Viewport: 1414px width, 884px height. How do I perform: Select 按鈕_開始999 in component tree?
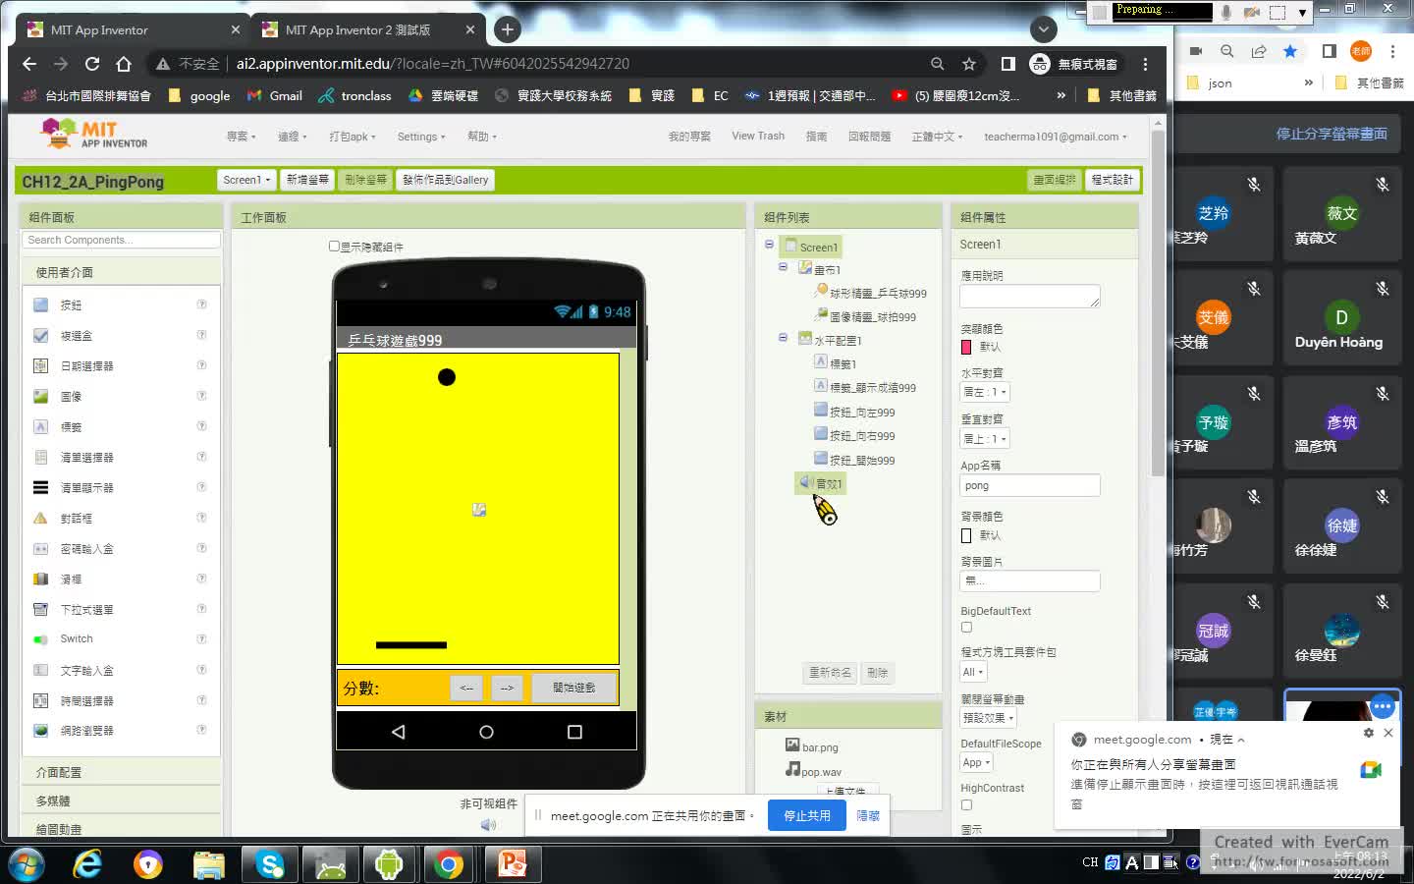[861, 460]
